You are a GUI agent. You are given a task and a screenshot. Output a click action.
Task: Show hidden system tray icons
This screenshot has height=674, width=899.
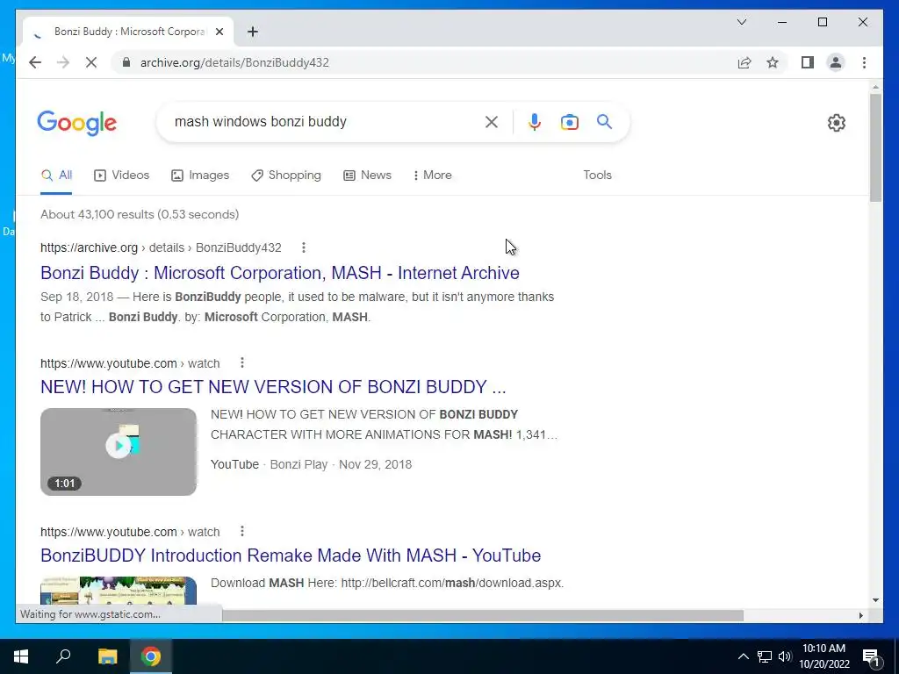tap(743, 656)
